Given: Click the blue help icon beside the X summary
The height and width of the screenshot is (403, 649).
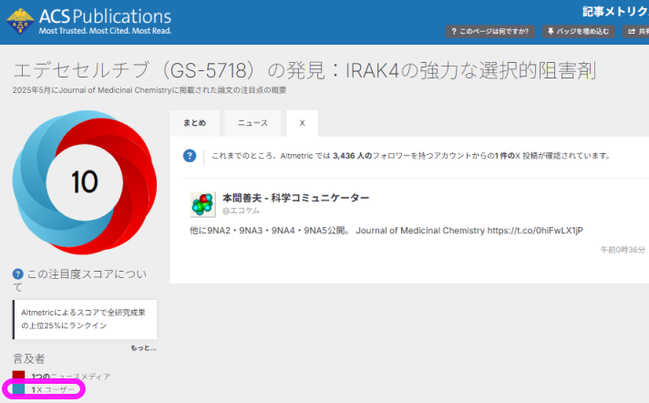Looking at the screenshot, I should pyautogui.click(x=190, y=156).
